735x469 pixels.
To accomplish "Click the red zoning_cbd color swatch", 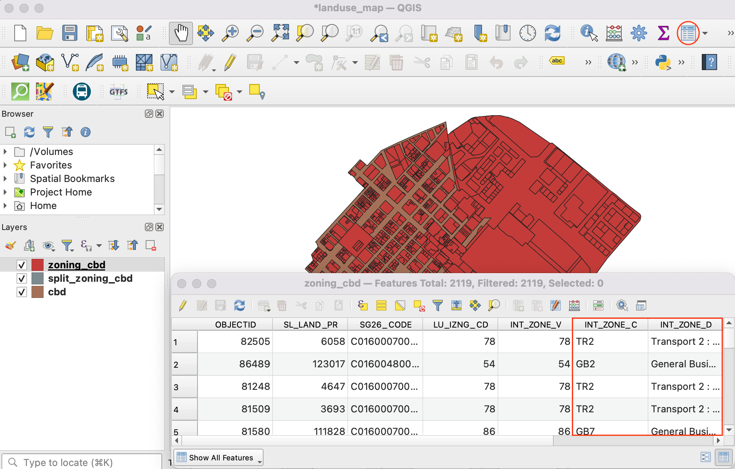I will point(38,265).
